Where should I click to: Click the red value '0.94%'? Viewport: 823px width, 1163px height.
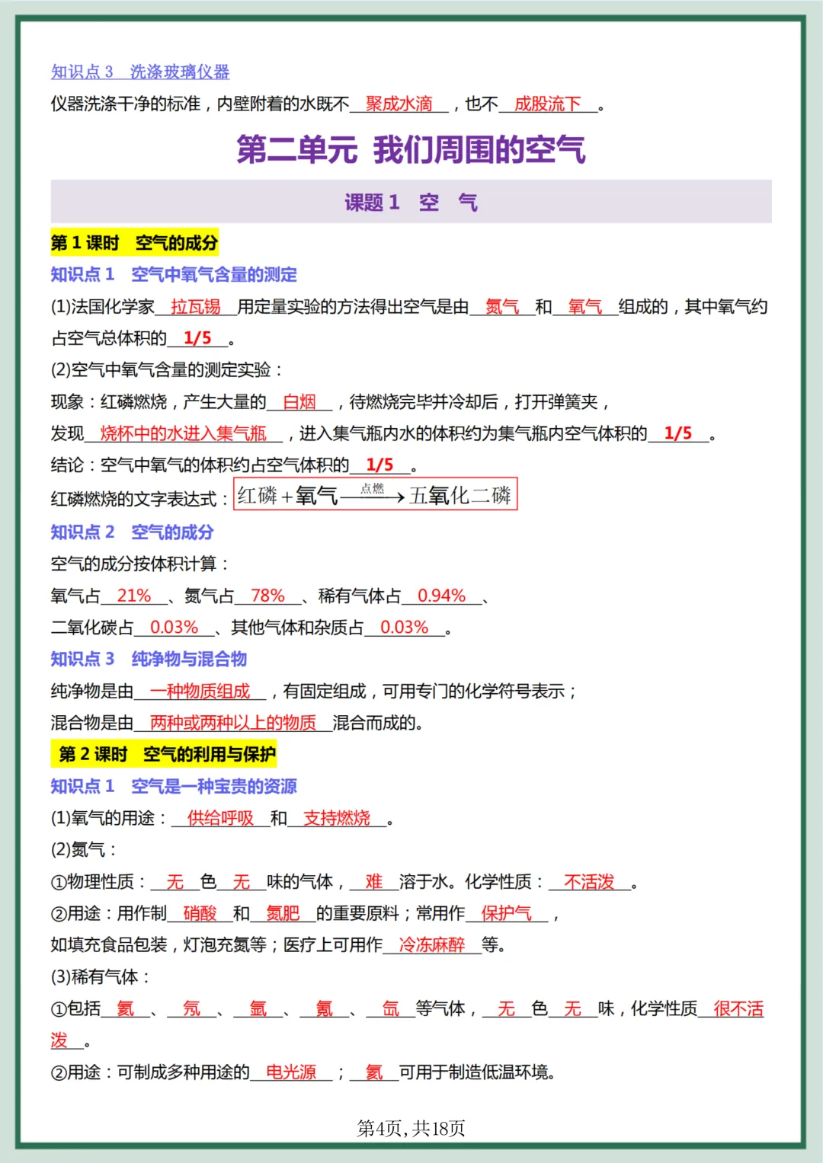pyautogui.click(x=441, y=596)
